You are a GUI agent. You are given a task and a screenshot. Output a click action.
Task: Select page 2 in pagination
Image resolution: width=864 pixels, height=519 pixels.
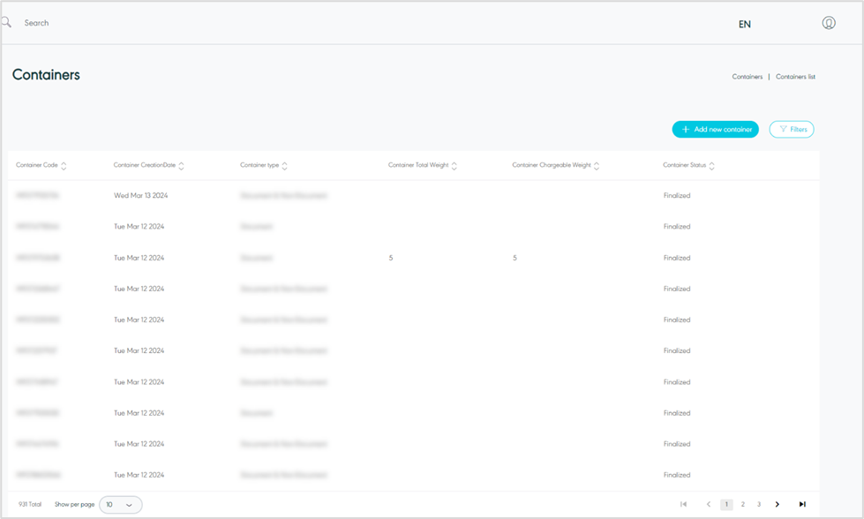[743, 504]
